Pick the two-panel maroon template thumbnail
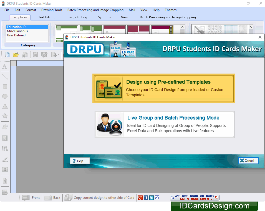This screenshot has height=211, width=265. tap(138, 29)
